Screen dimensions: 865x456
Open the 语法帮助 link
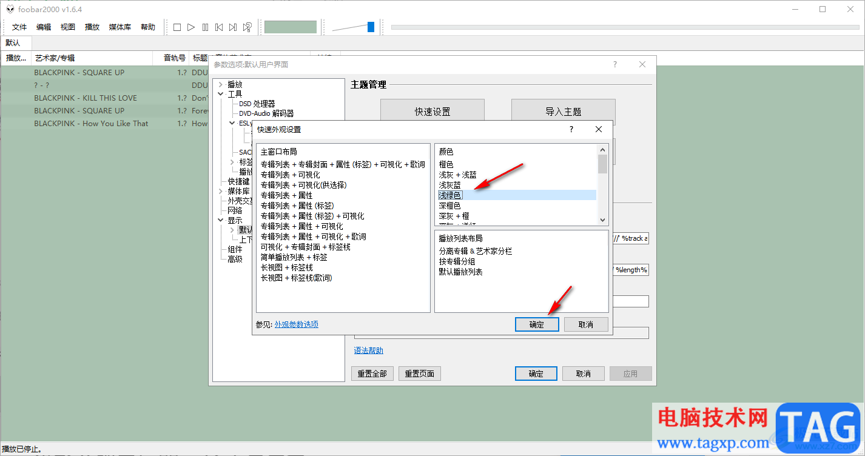[x=369, y=350]
